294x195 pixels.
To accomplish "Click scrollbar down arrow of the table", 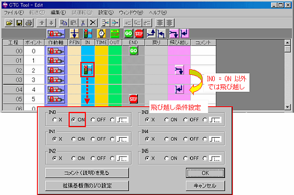I will point(287,107).
